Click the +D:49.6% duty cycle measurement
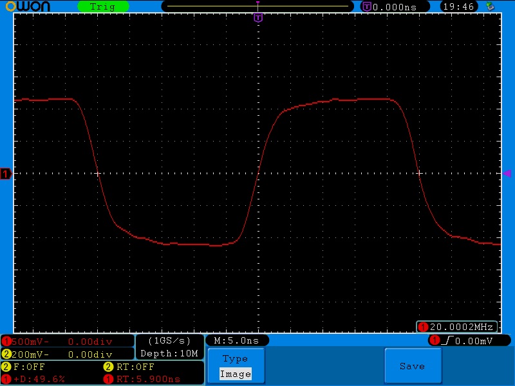Screen dimensions: 515x386 point(33,379)
